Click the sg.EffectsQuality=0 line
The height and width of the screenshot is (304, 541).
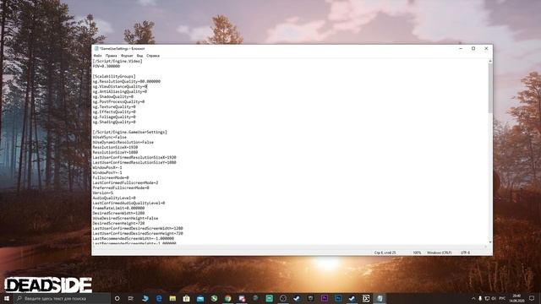pos(114,111)
